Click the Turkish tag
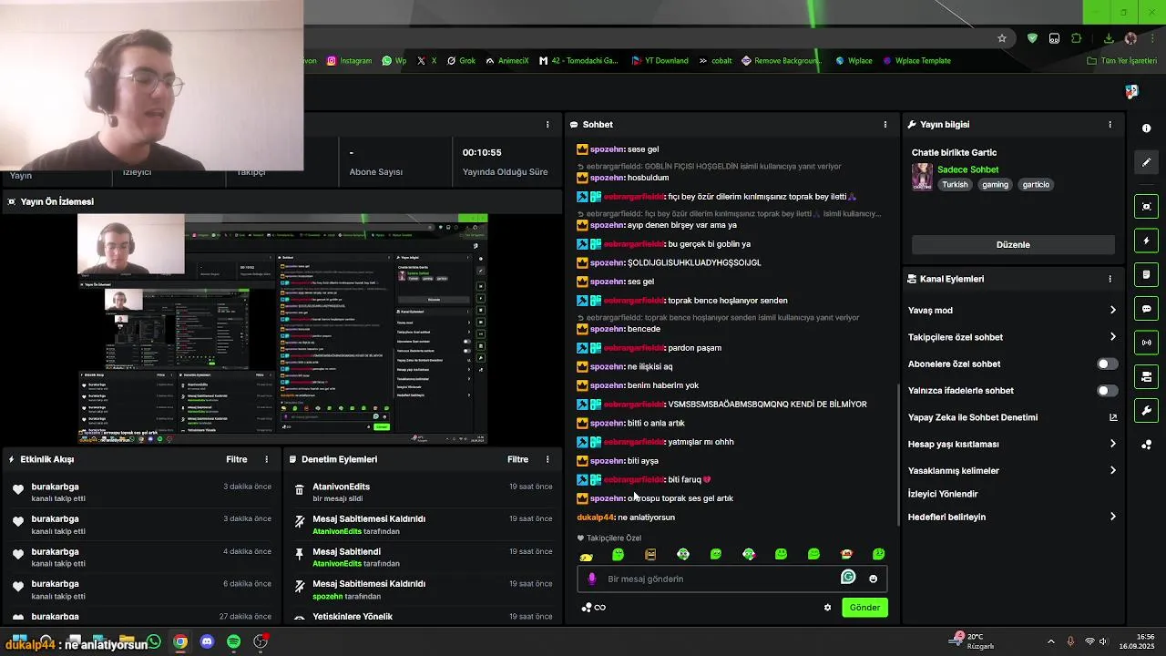Screen dimensions: 1166x656 [x=955, y=184]
